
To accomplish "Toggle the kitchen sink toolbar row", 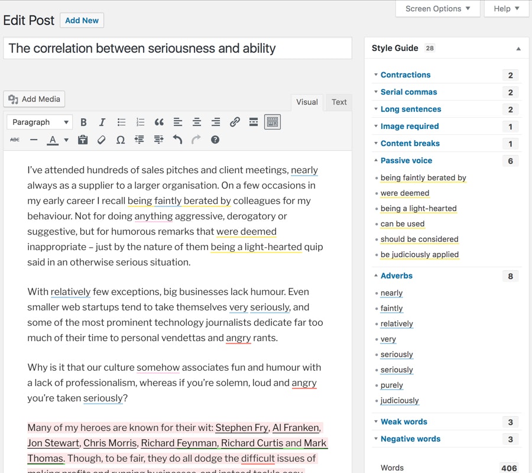I will 272,122.
